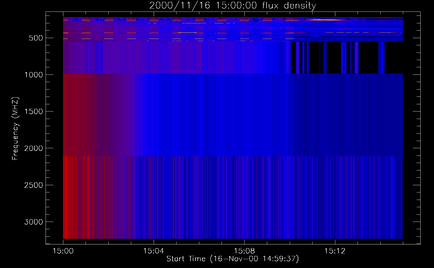
Task: Click the 2500 frequency tick label
Action: click(x=34, y=185)
